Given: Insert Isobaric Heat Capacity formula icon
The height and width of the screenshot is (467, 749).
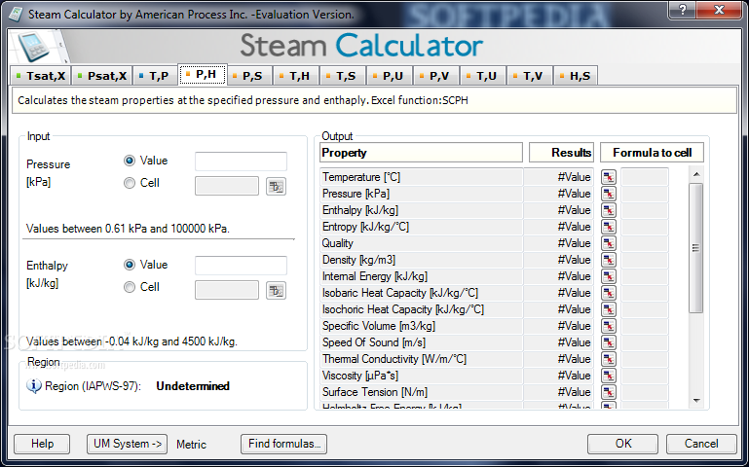Looking at the screenshot, I should (x=609, y=293).
